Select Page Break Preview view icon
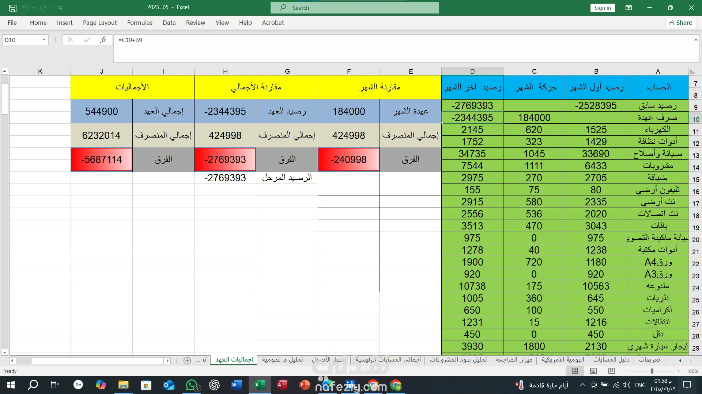The width and height of the screenshot is (702, 394). 611,371
